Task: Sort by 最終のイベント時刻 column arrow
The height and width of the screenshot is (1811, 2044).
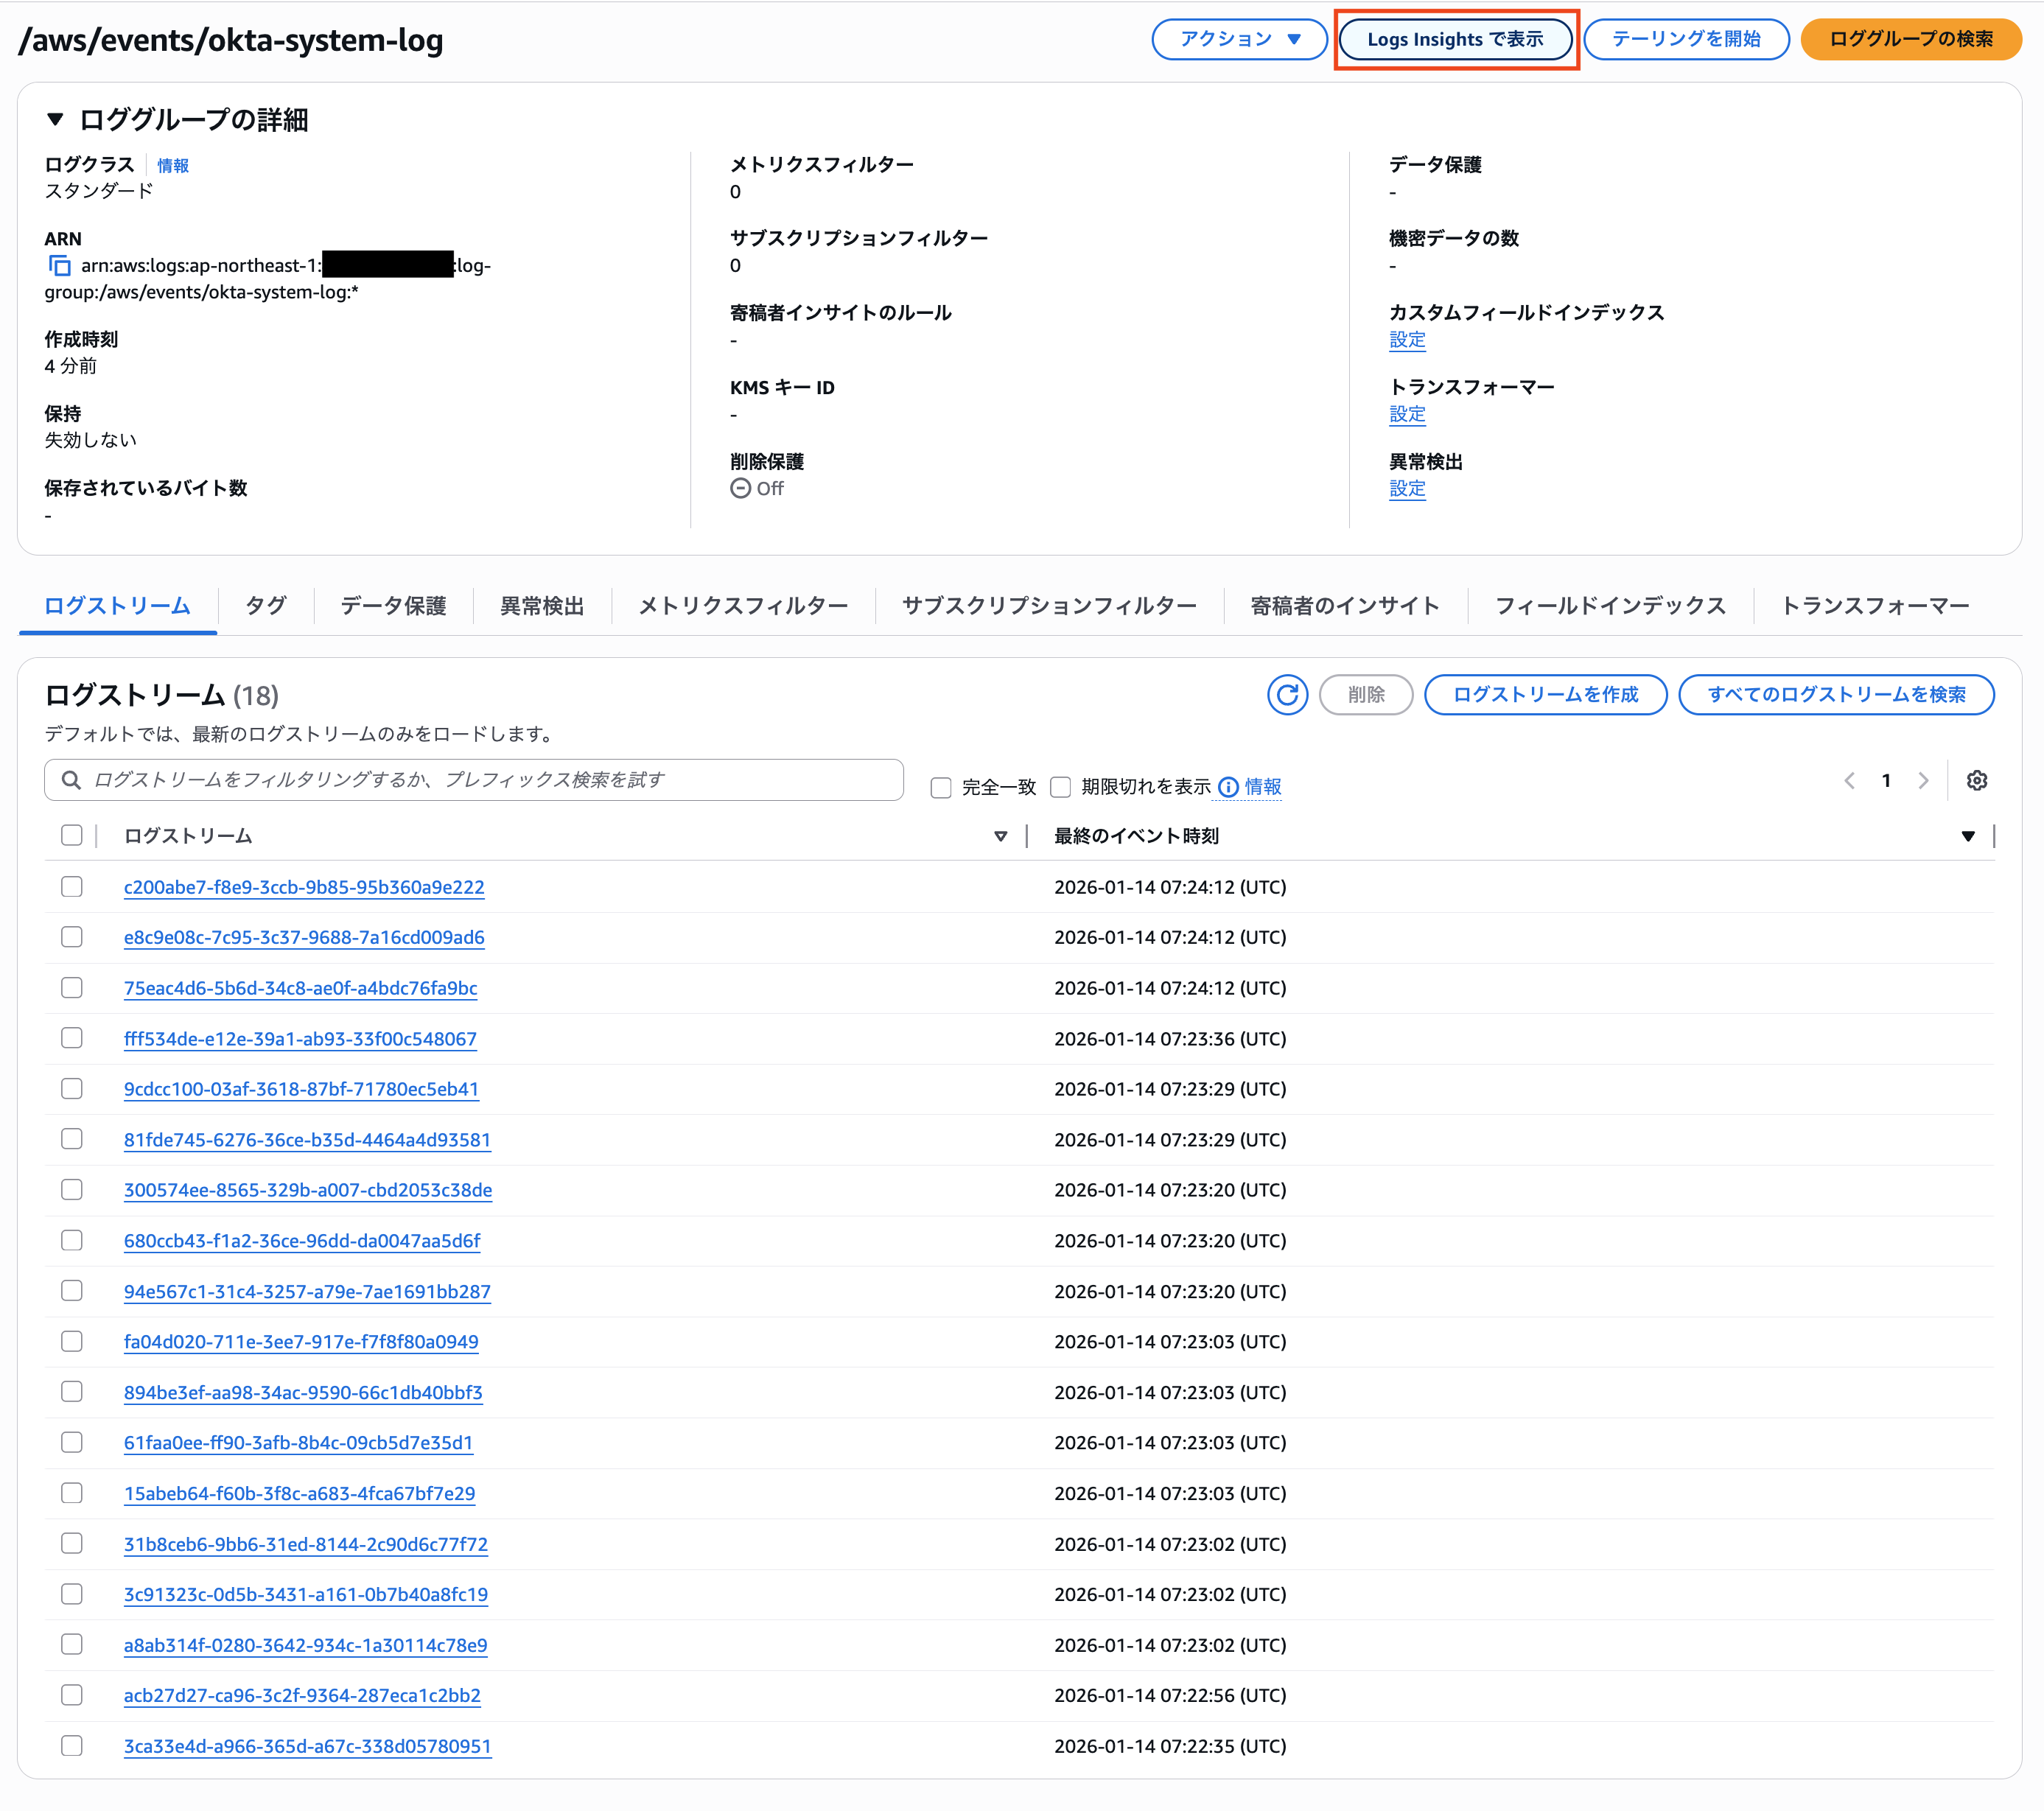Action: pos(1967,836)
